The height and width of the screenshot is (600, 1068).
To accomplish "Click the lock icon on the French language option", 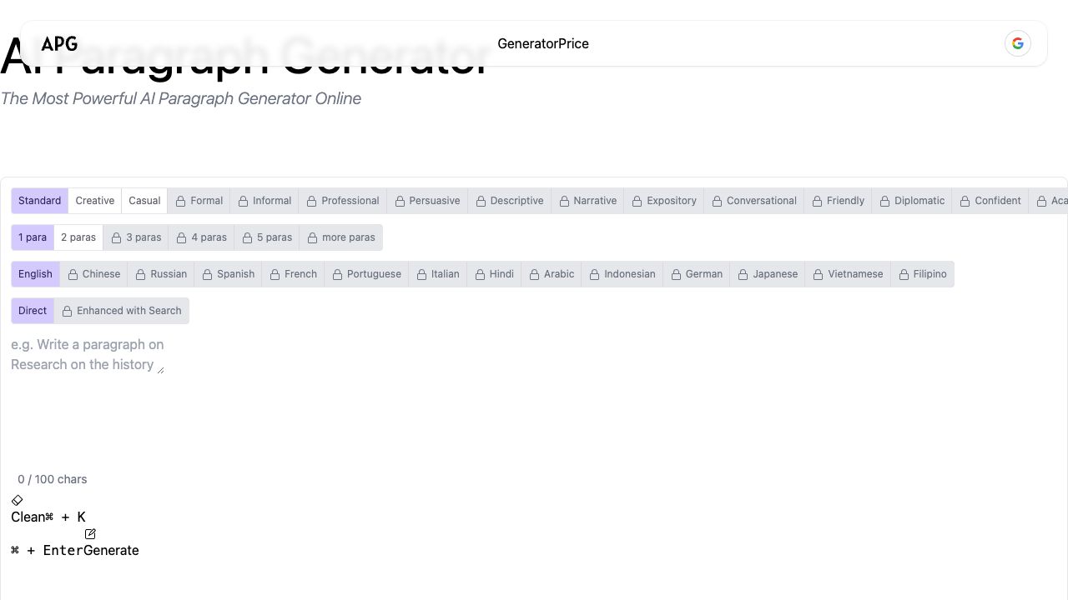I will pos(274,273).
